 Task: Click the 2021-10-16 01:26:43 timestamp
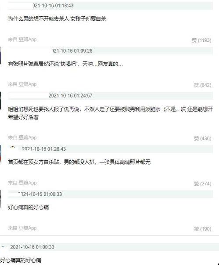point(44,149)
